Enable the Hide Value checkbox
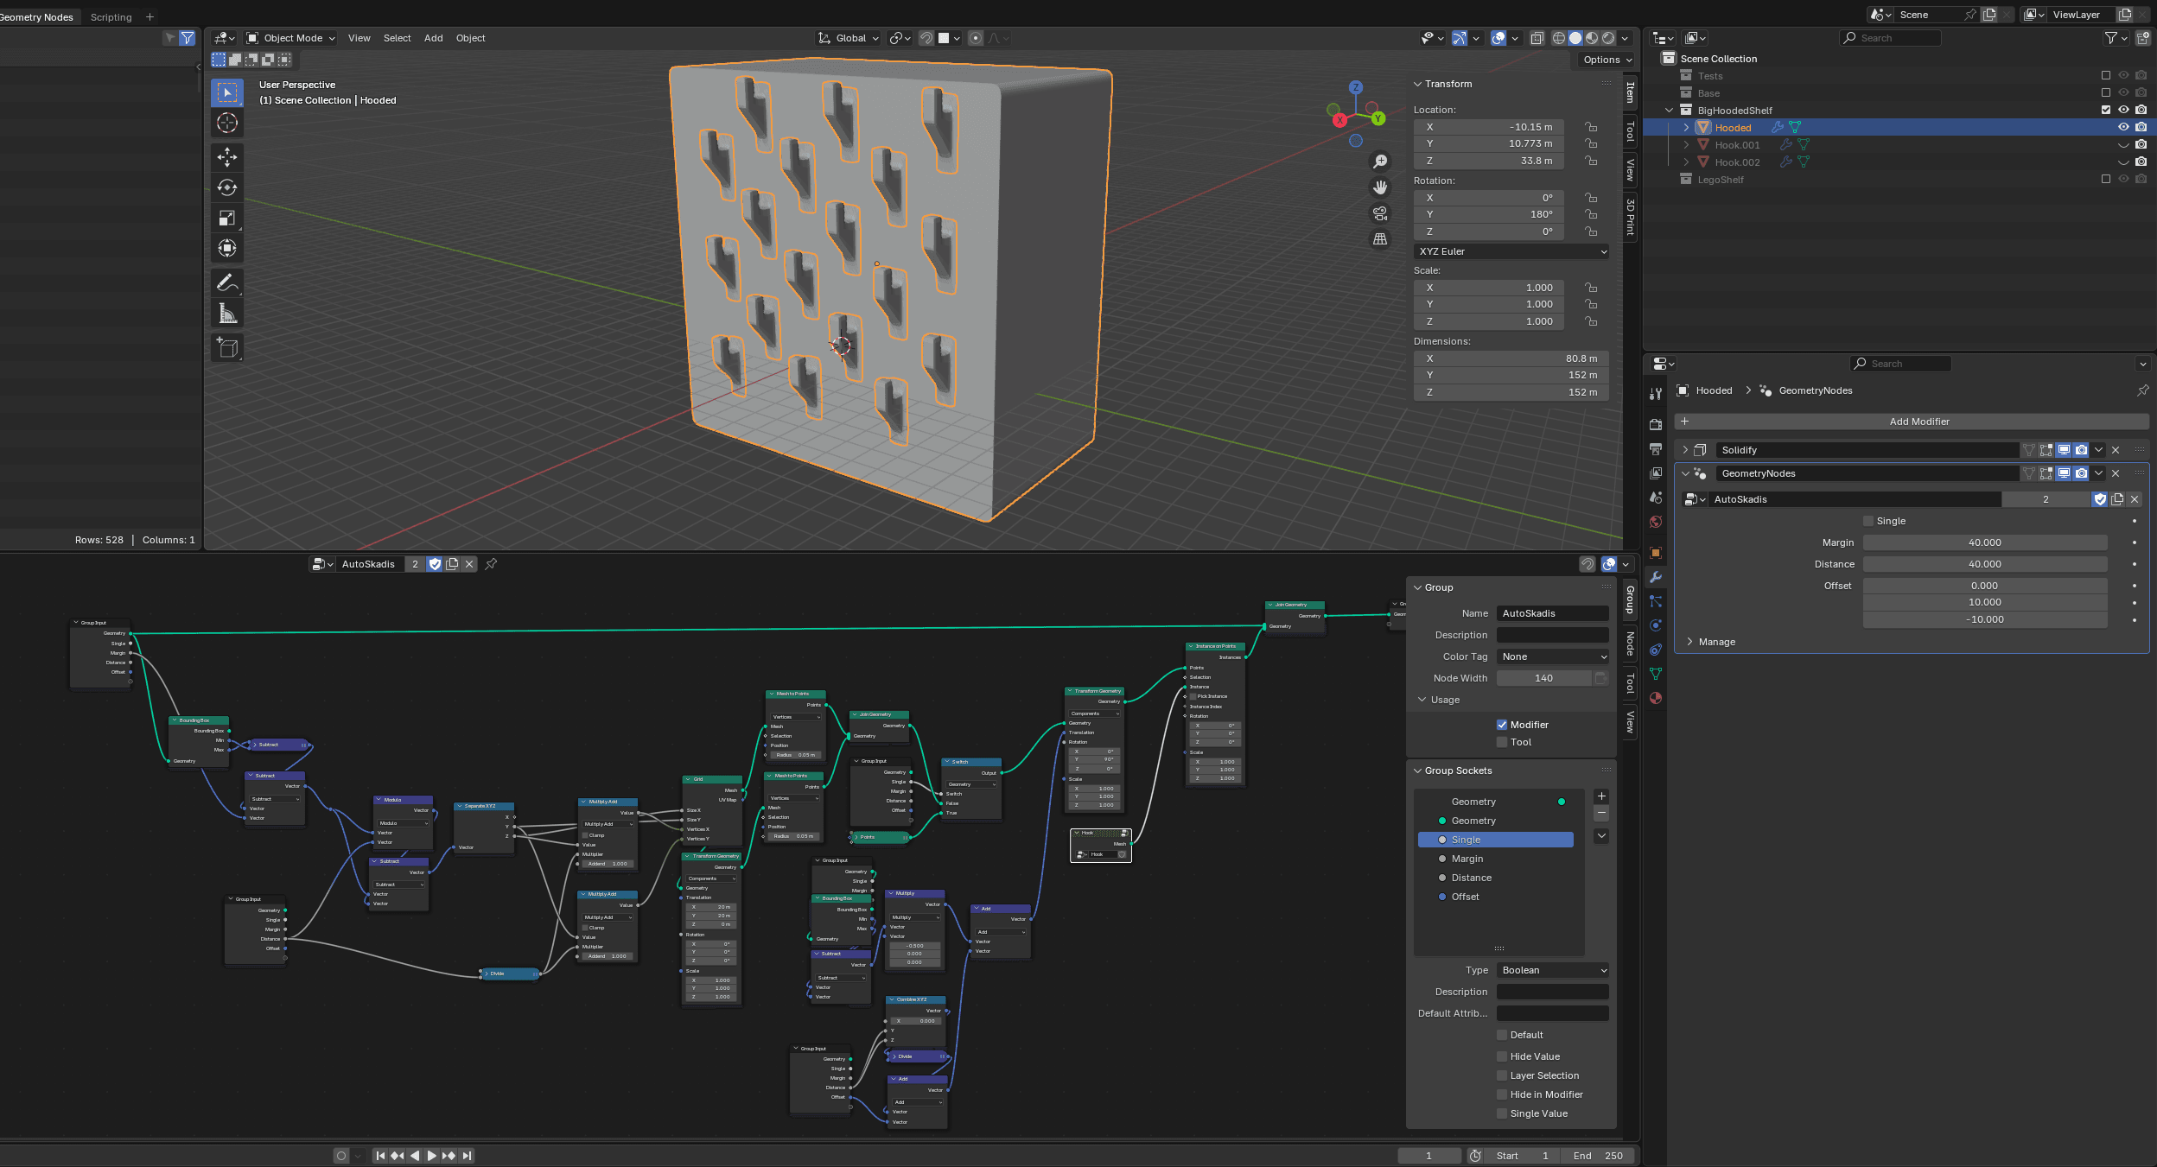This screenshot has height=1167, width=2157. coord(1502,1056)
